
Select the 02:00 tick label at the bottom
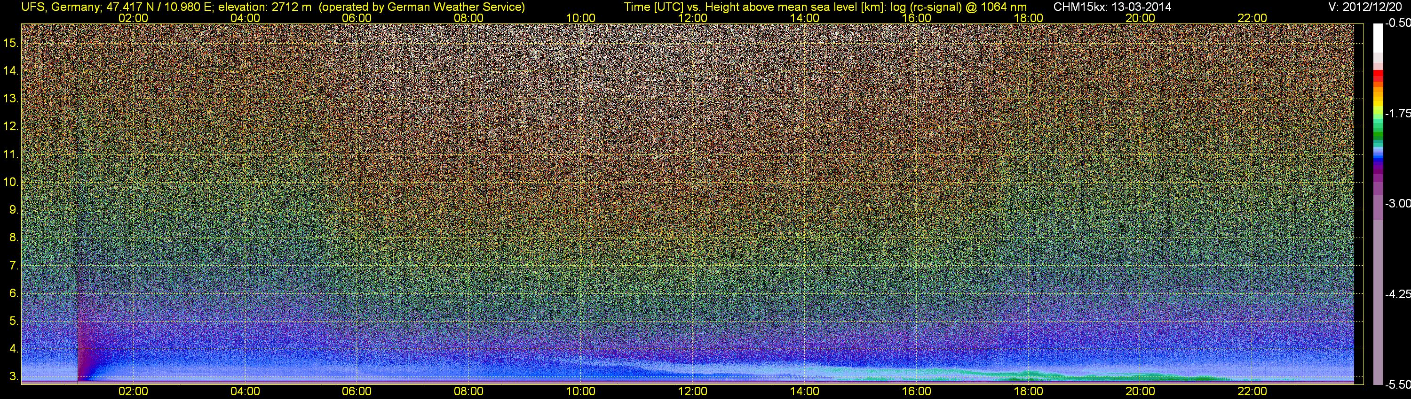tap(133, 391)
